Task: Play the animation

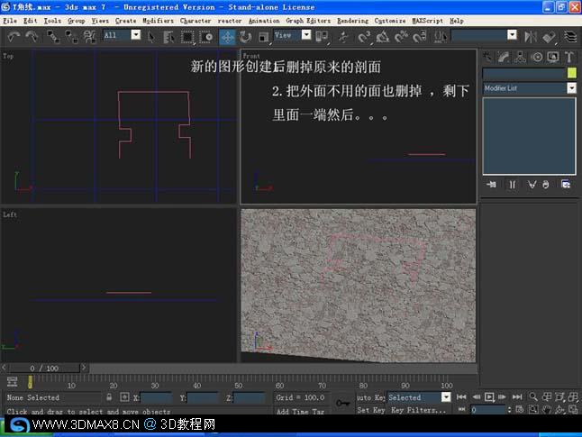Action: click(489, 397)
